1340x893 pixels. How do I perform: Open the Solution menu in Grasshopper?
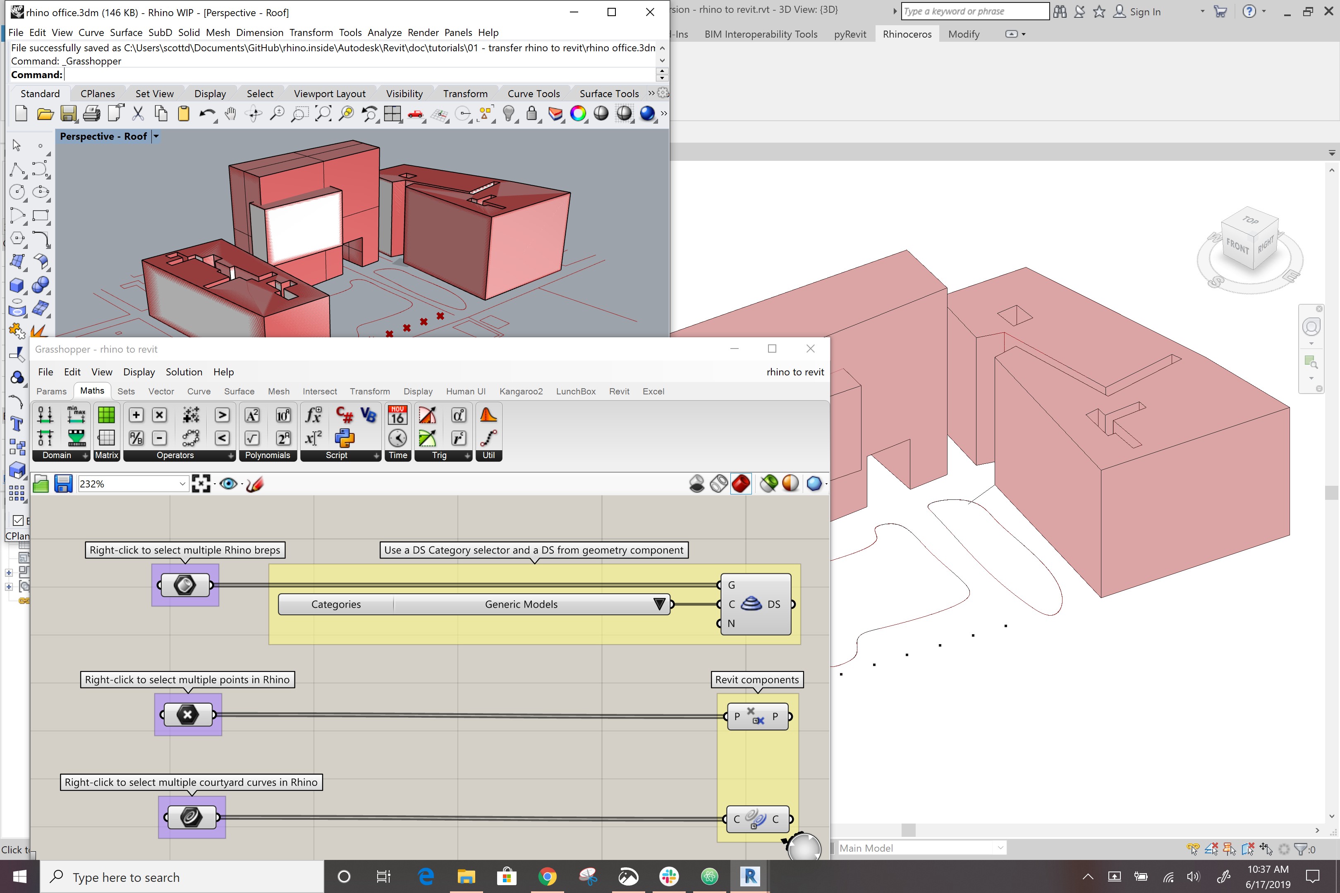point(184,372)
